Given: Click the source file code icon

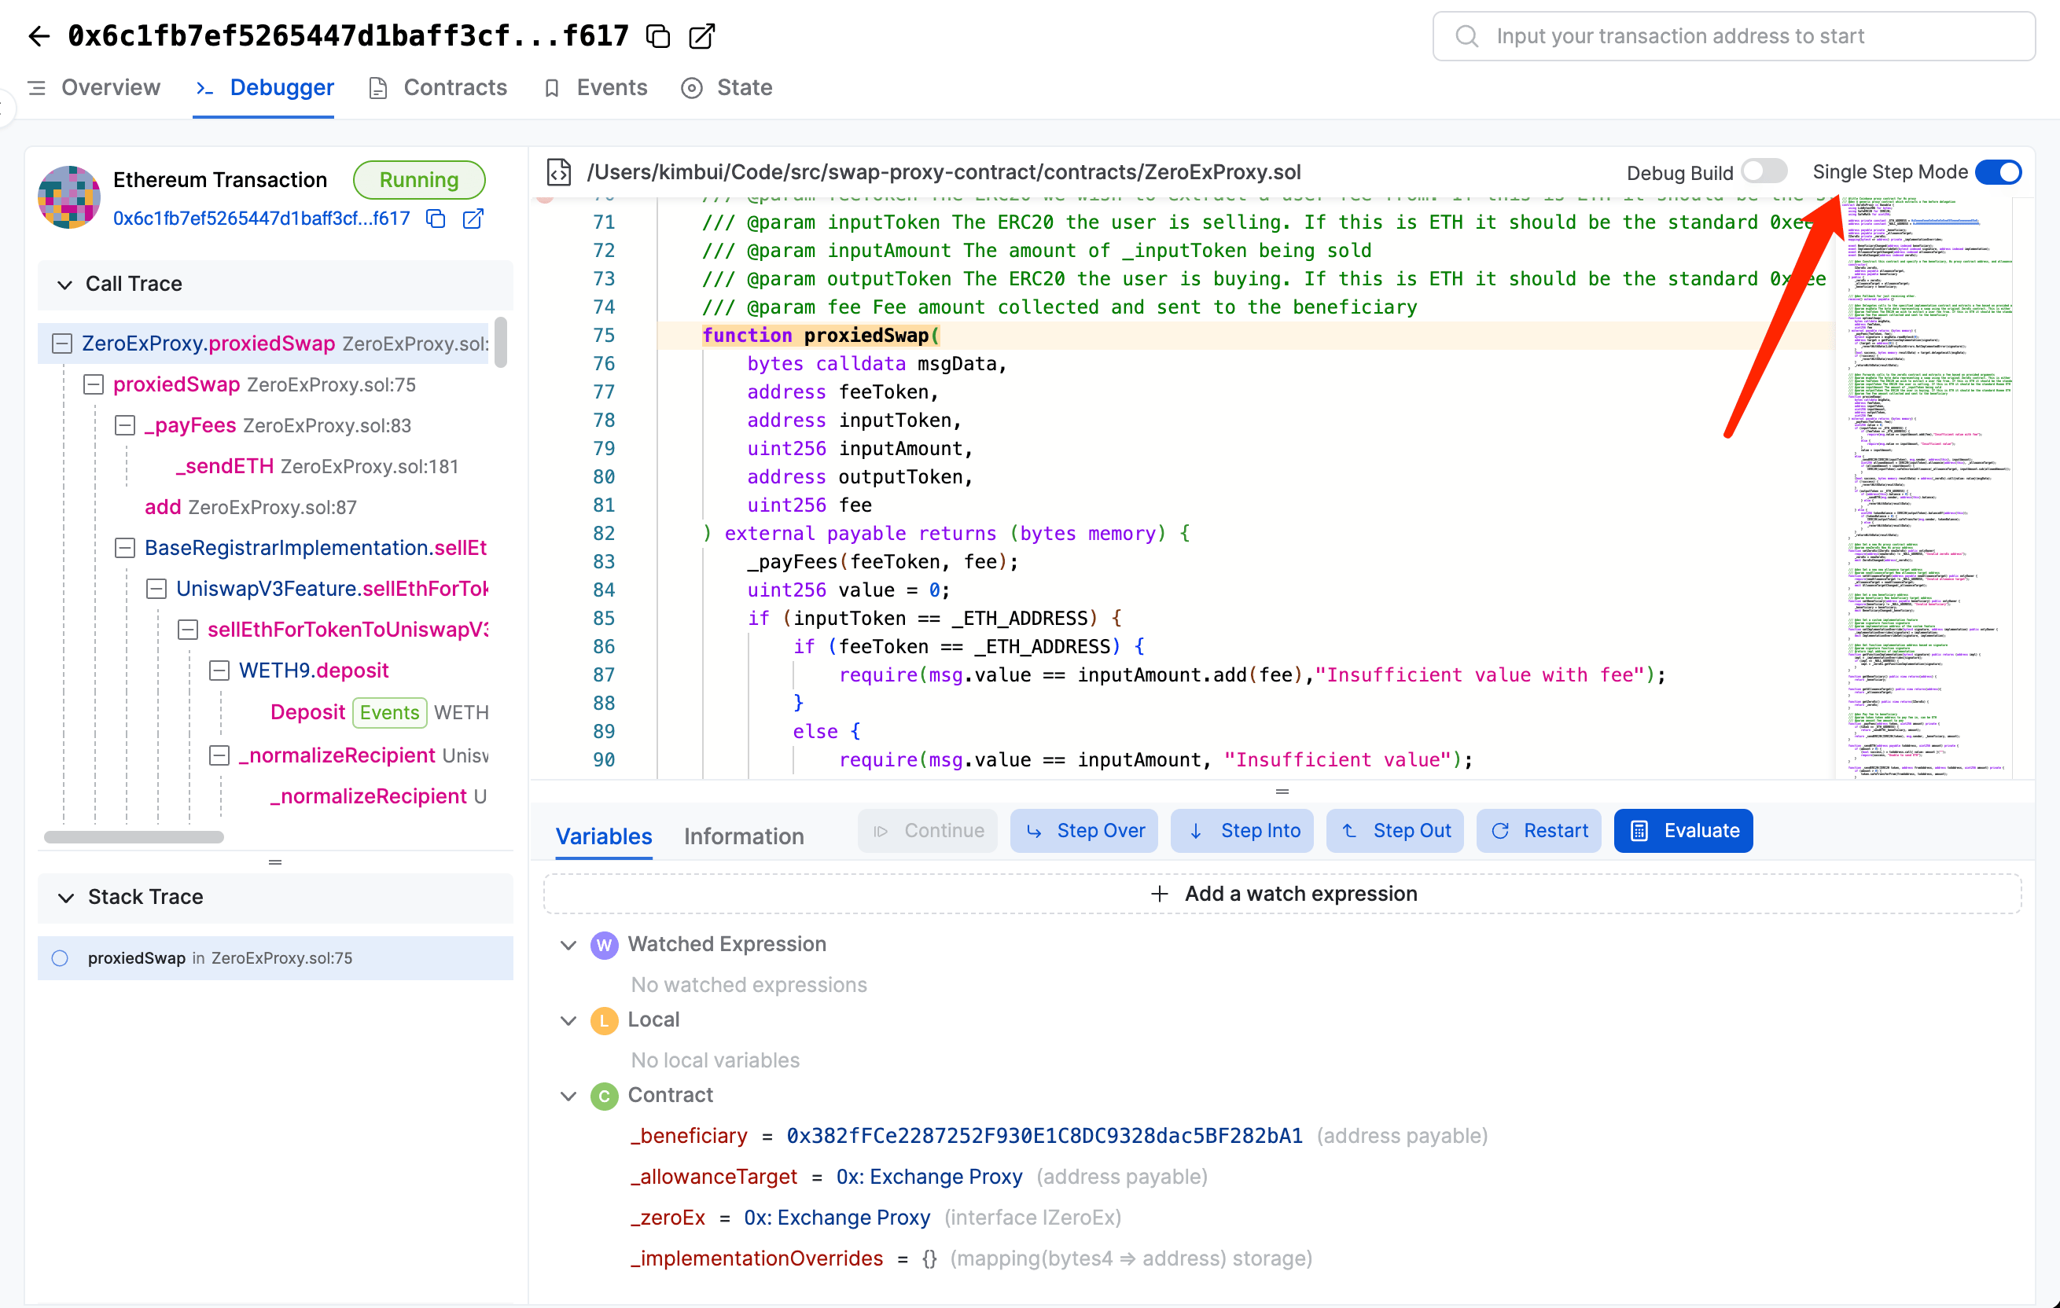Looking at the screenshot, I should pos(560,172).
